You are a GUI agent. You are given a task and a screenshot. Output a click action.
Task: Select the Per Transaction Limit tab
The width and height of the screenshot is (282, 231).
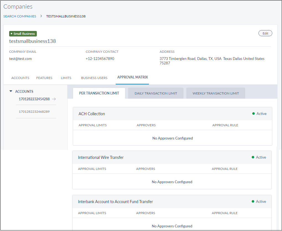pos(99,93)
